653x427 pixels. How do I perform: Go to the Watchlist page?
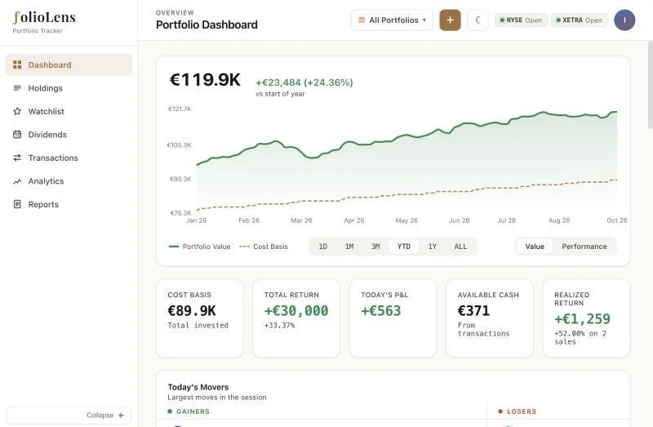(69, 111)
